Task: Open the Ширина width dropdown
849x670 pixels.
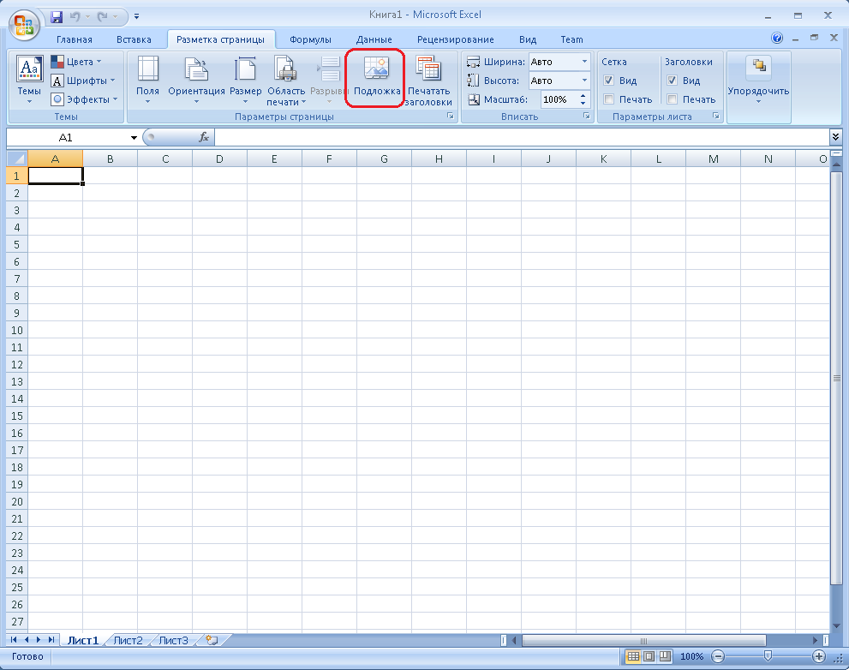Action: click(x=584, y=62)
